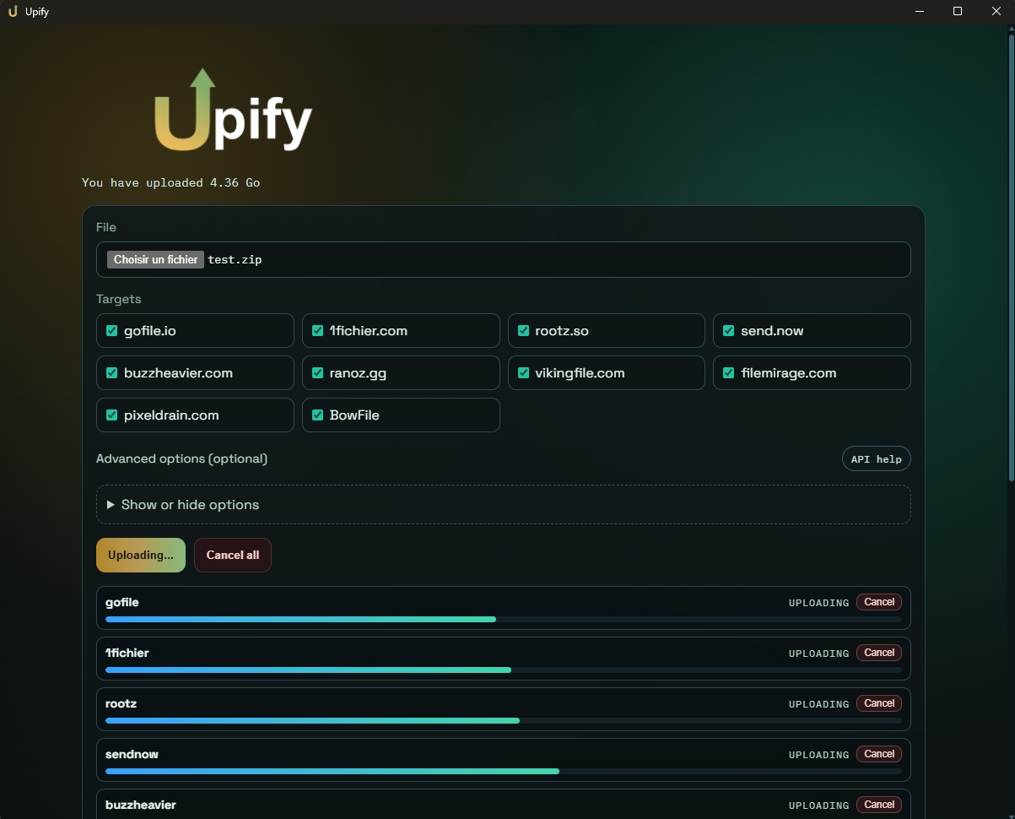Cancel the gofile upload
The width and height of the screenshot is (1015, 819).
click(879, 602)
